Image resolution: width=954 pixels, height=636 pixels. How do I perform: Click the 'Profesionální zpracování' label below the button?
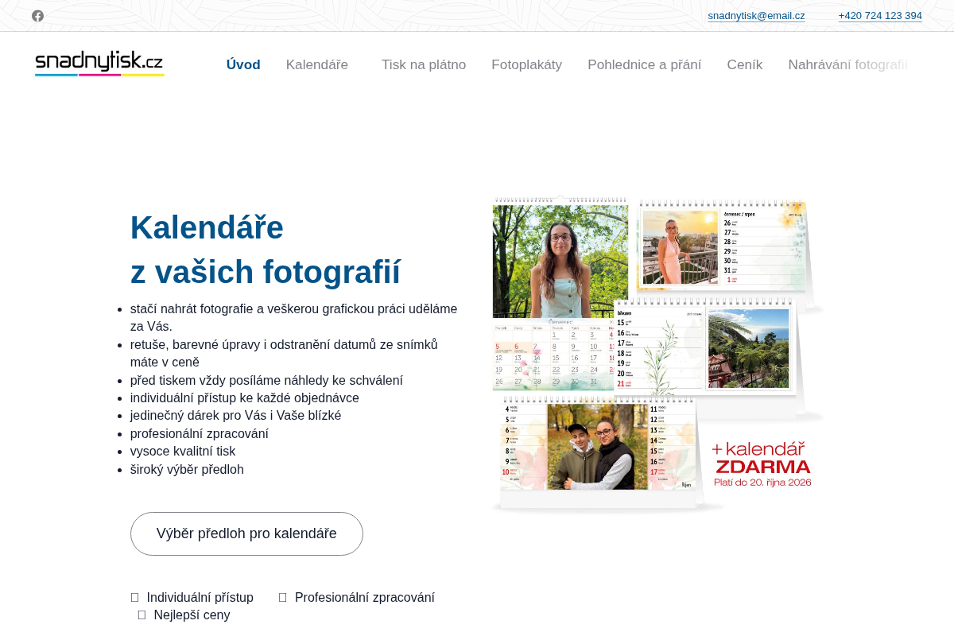point(365,598)
